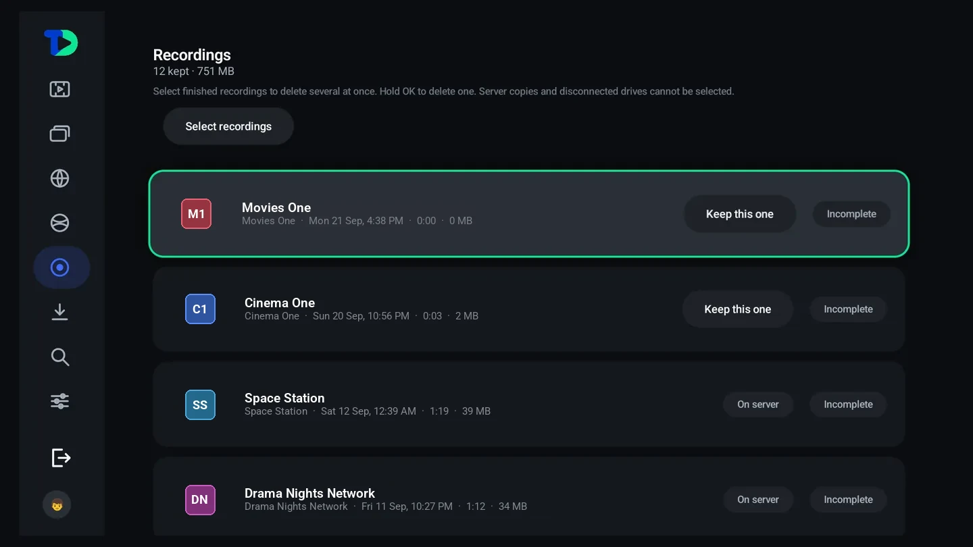
Task: Select the globe icon in sidebar
Action: click(60, 178)
